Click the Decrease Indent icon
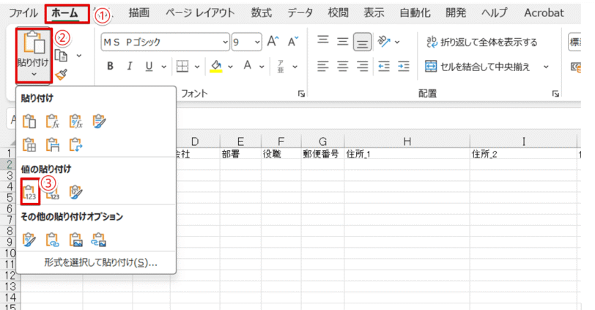The width and height of the screenshot is (595, 310). coord(384,67)
